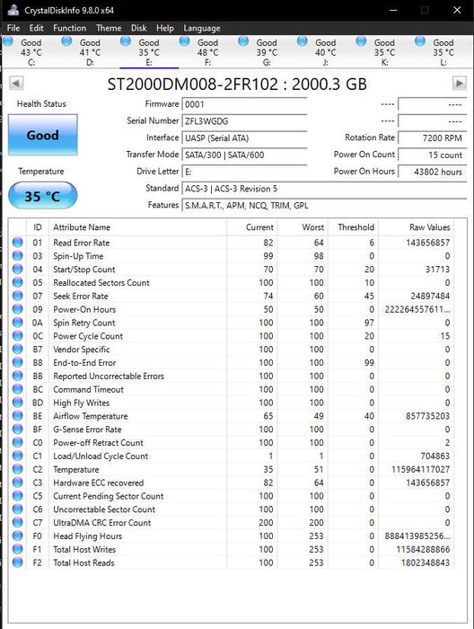
Task: Open the Disk menu
Action: (x=138, y=28)
